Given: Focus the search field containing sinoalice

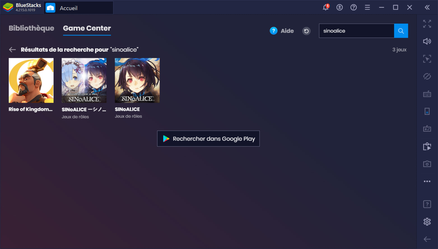Looking at the screenshot, I should (357, 31).
